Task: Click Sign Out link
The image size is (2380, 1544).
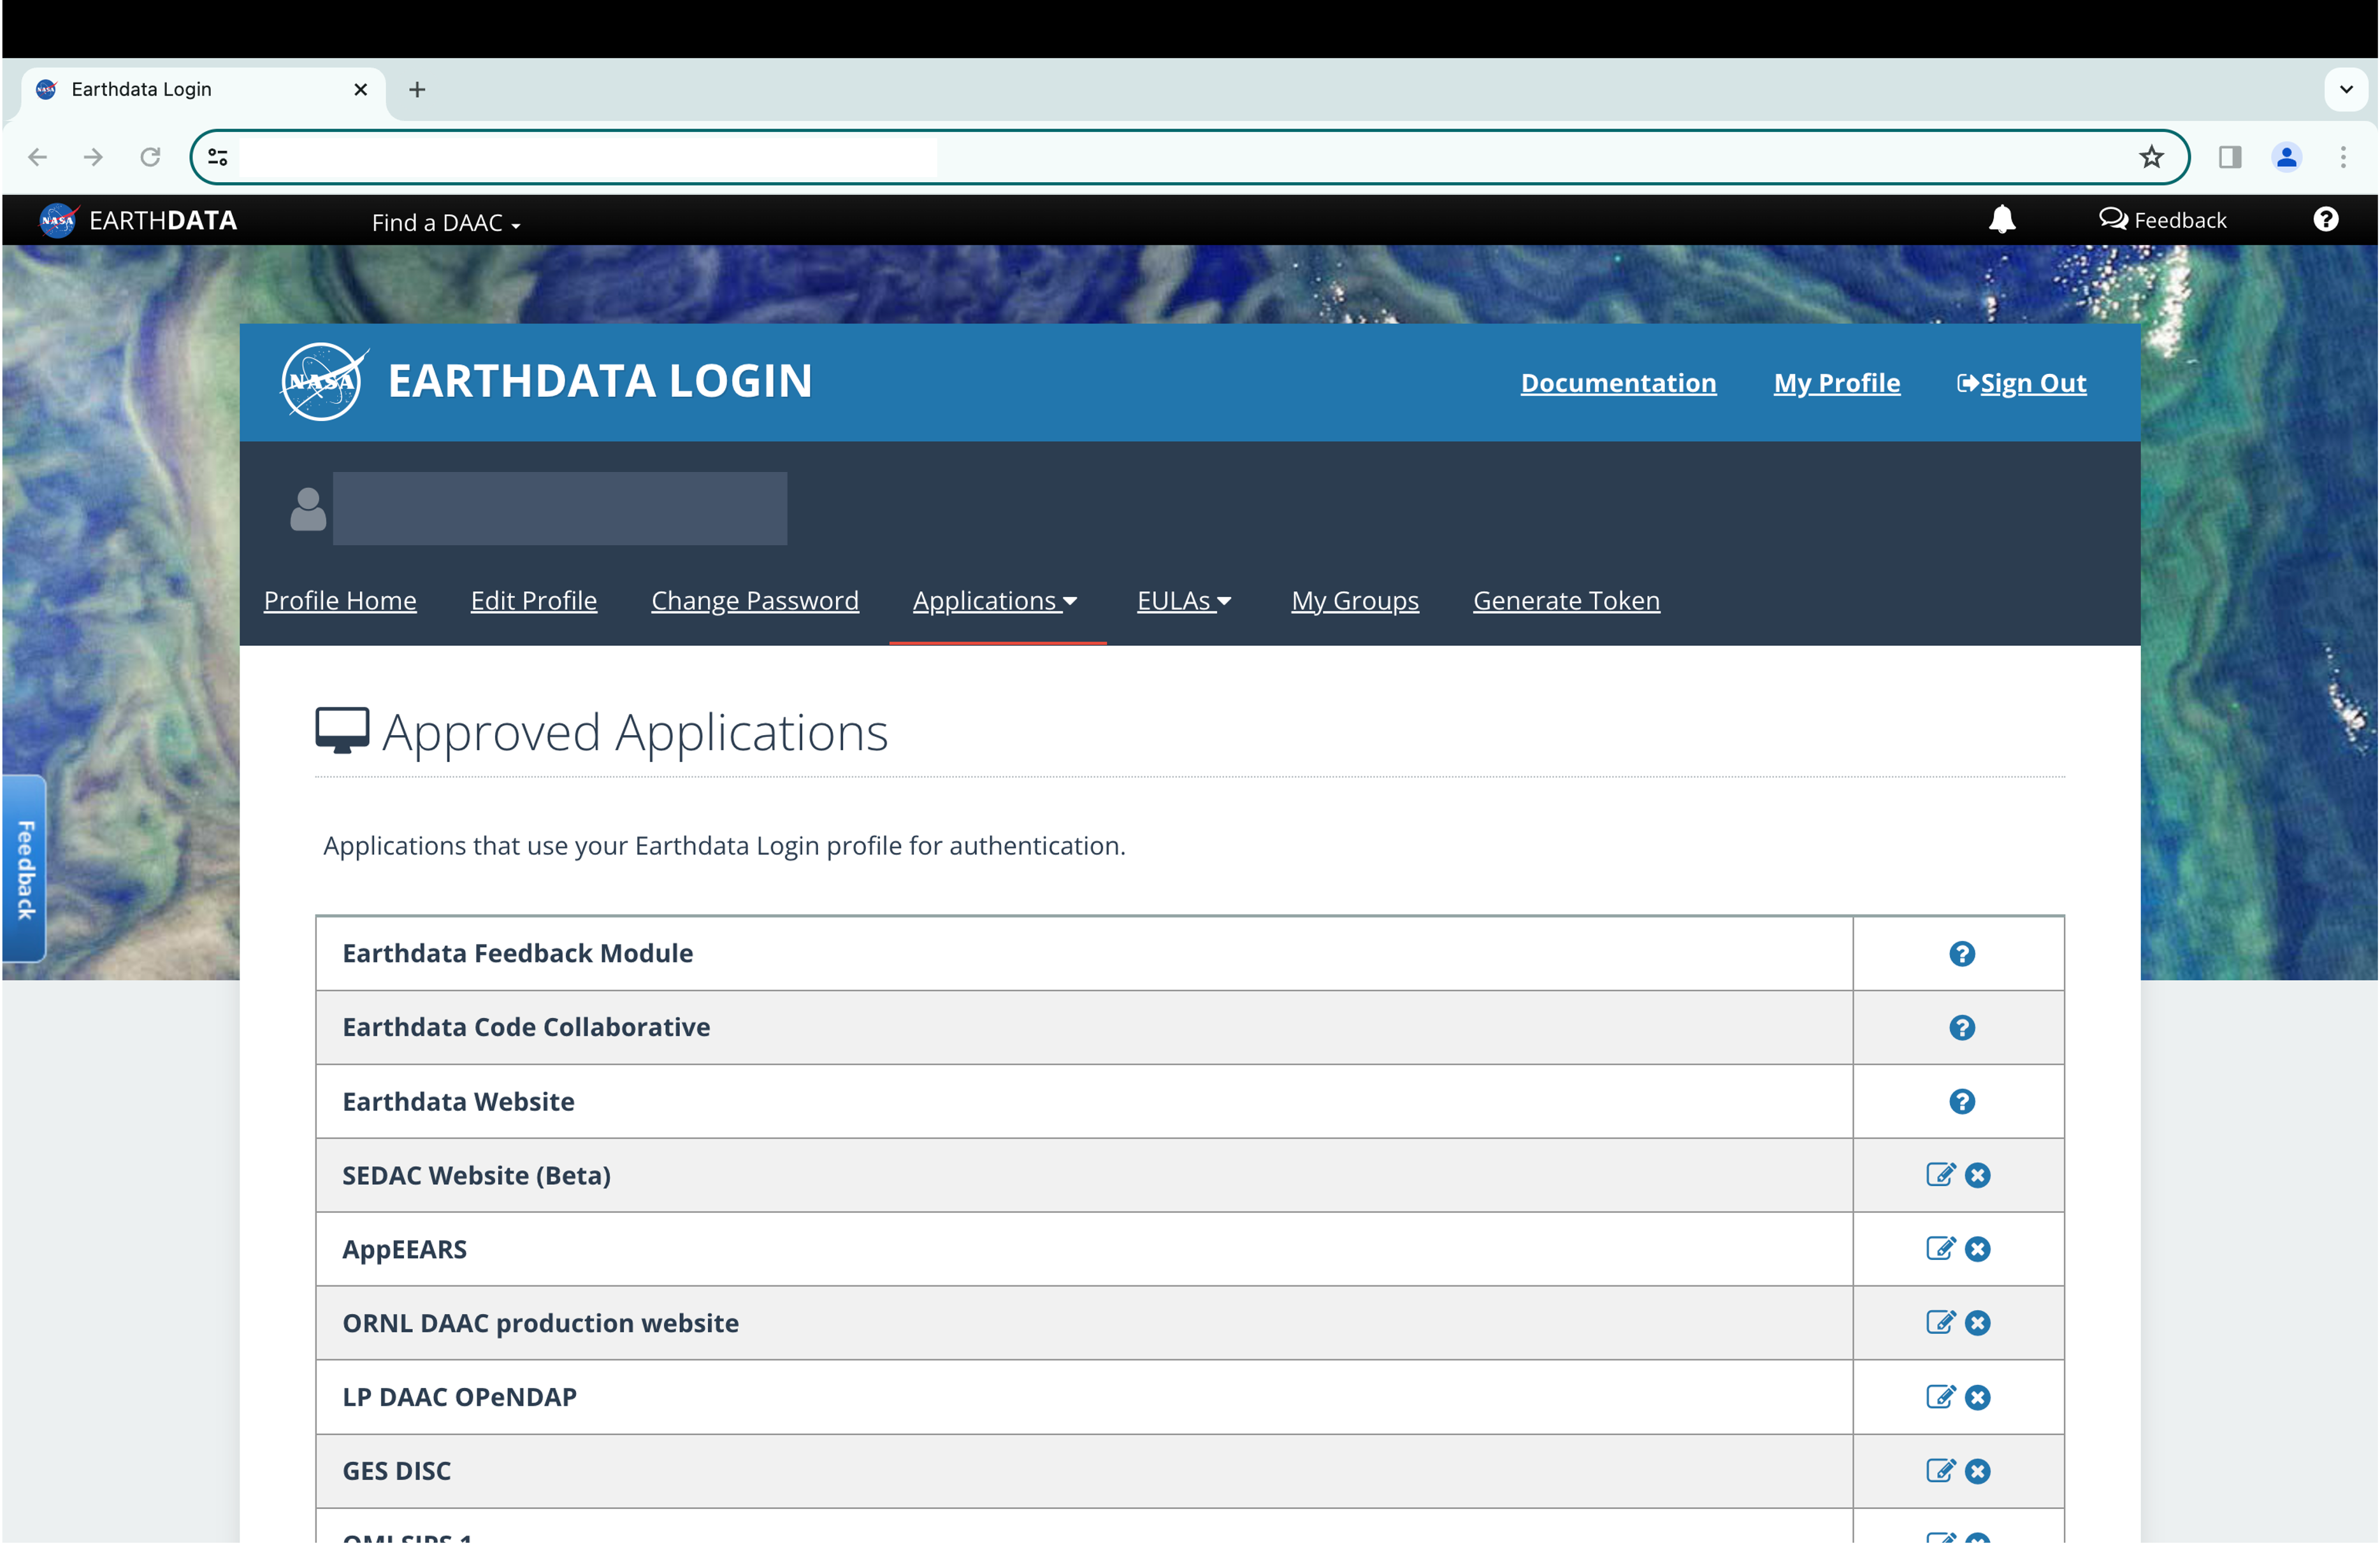Action: [x=2021, y=383]
